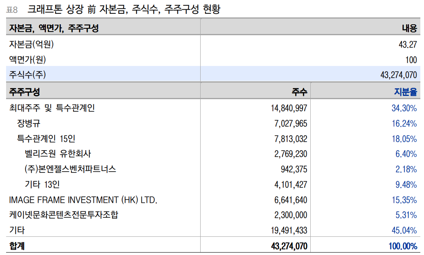Select the par value '100'
Viewport: 424px width, 255px height.
coord(411,60)
